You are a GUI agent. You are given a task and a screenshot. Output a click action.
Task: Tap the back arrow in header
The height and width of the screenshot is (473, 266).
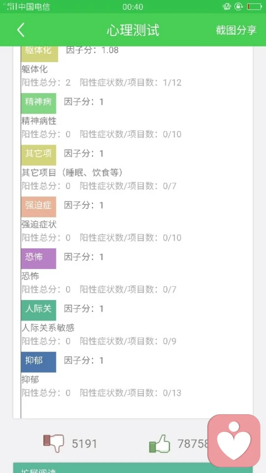coord(21,30)
